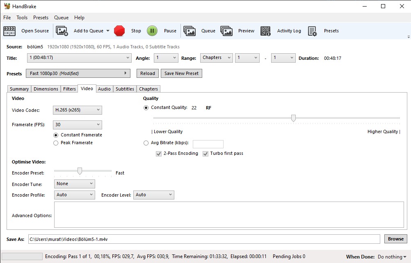
Task: Open the Tools menu
Action: coord(22,18)
